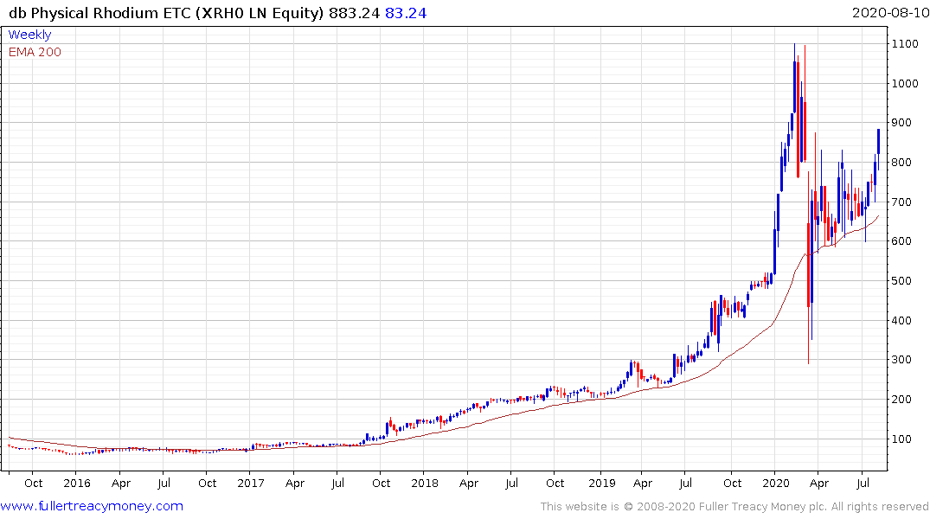930x519 pixels.
Task: Click the 400 price axis label
Action: tap(901, 321)
